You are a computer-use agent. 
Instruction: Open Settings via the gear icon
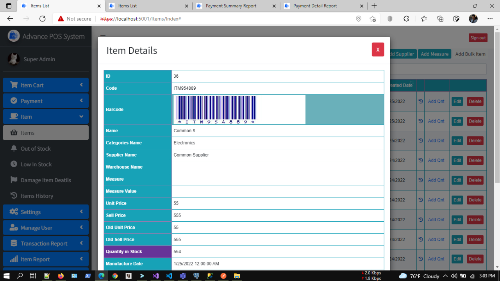click(13, 212)
